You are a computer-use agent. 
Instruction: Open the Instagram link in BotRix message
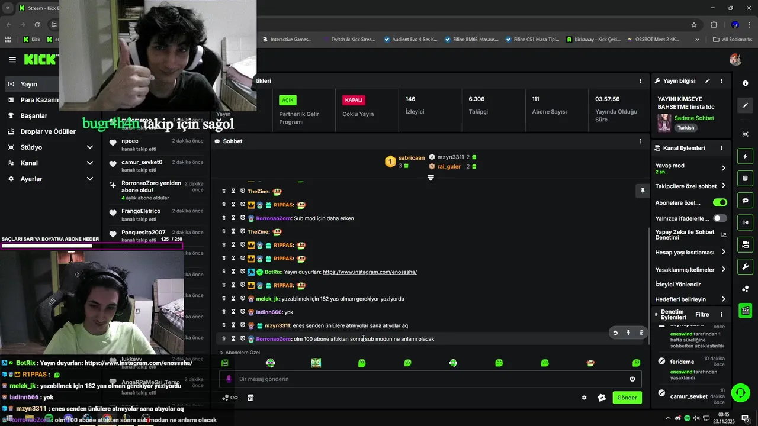click(x=370, y=272)
